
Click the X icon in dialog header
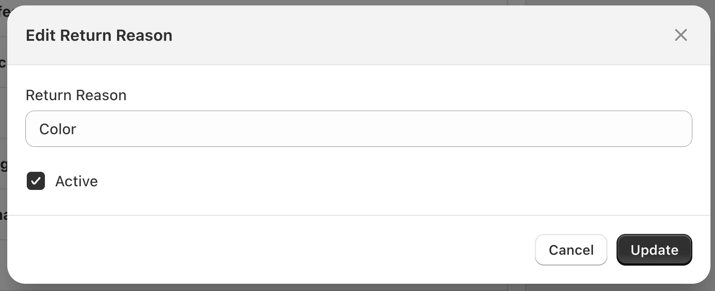(x=681, y=35)
